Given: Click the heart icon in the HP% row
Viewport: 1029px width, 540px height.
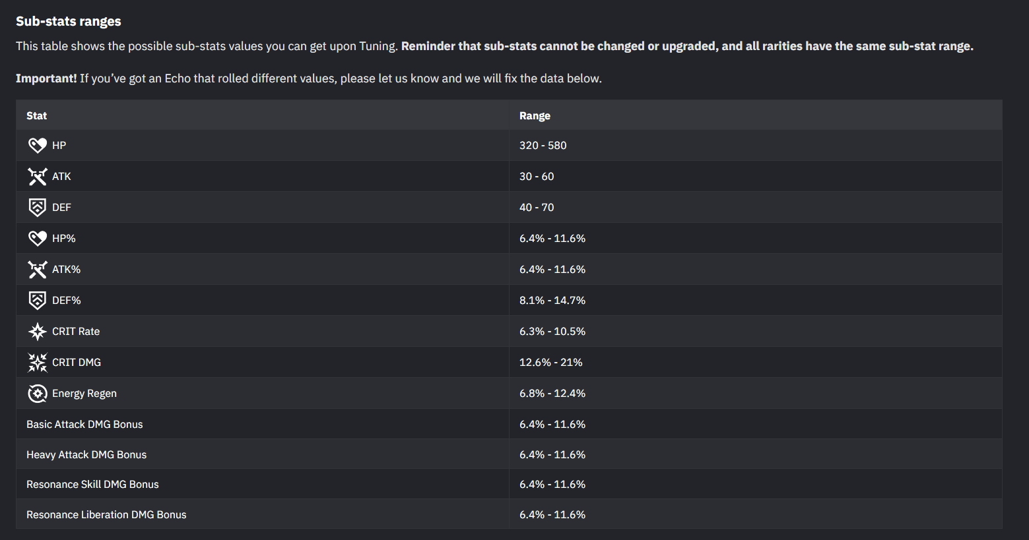Looking at the screenshot, I should [x=38, y=238].
